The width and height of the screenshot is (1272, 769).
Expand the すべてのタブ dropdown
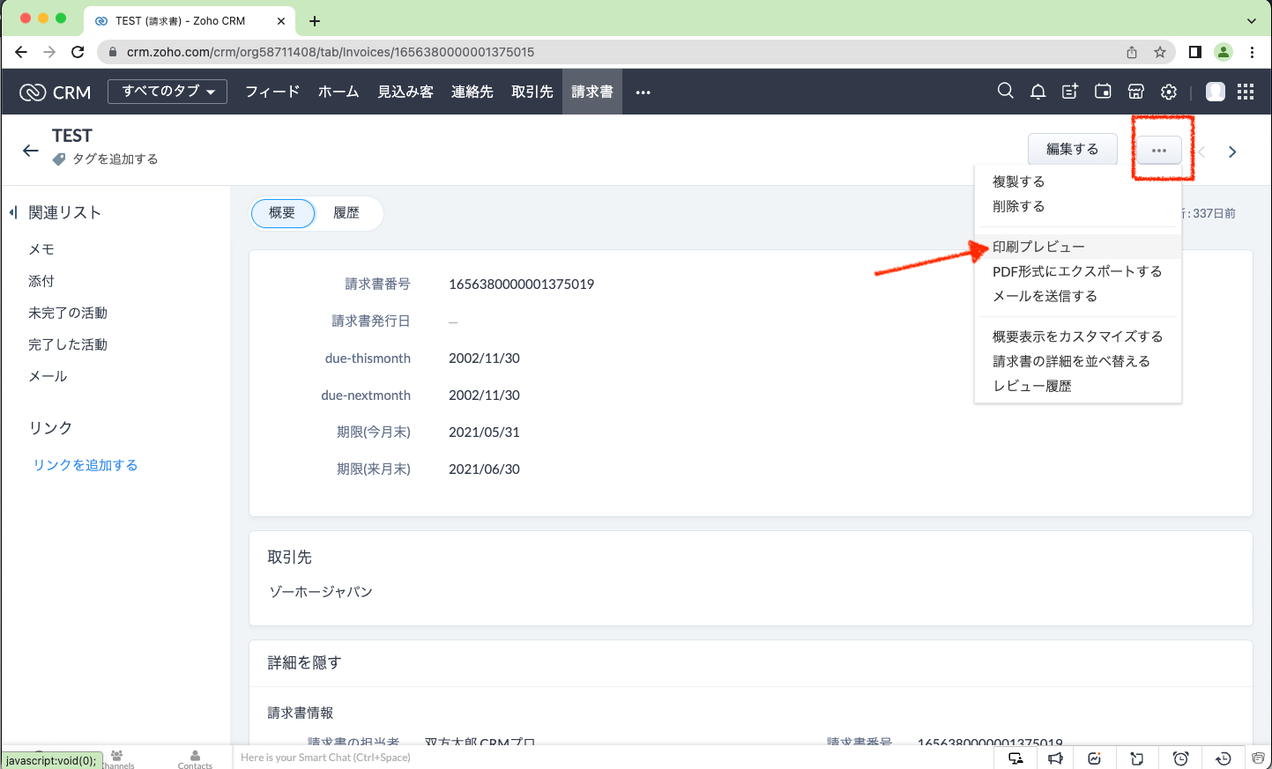[x=167, y=92]
